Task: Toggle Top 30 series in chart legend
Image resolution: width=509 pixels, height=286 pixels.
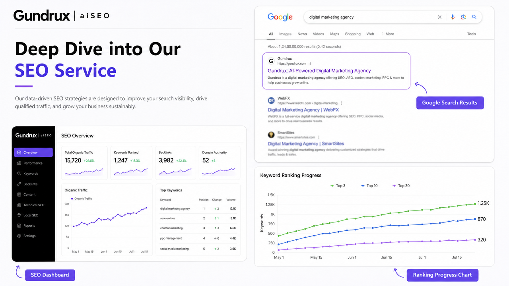Action: point(401,186)
